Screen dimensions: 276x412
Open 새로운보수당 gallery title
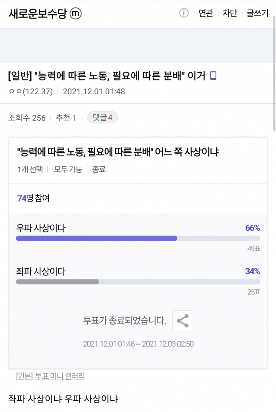point(37,13)
